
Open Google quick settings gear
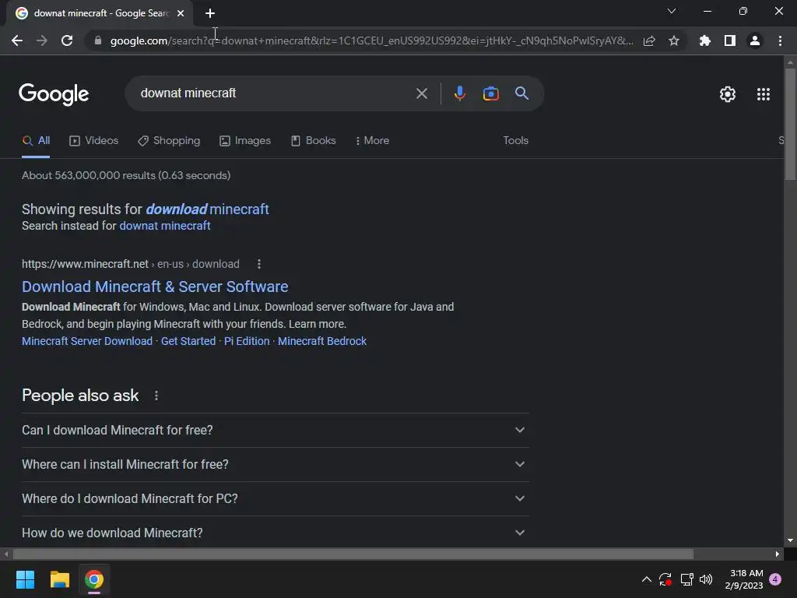point(728,94)
